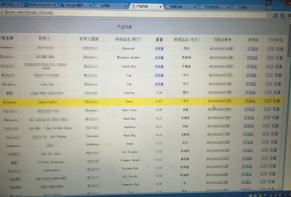Click 称重 in the Oil Sticker row

tap(274, 150)
